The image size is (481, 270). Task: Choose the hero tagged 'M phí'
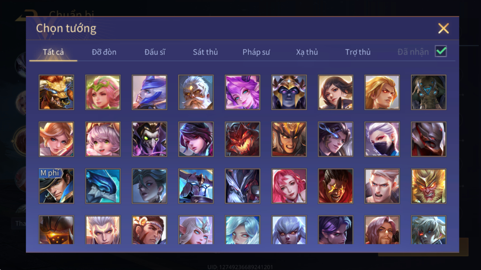(56, 186)
